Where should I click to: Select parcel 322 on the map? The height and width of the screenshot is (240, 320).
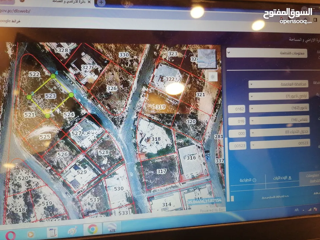click(x=170, y=79)
